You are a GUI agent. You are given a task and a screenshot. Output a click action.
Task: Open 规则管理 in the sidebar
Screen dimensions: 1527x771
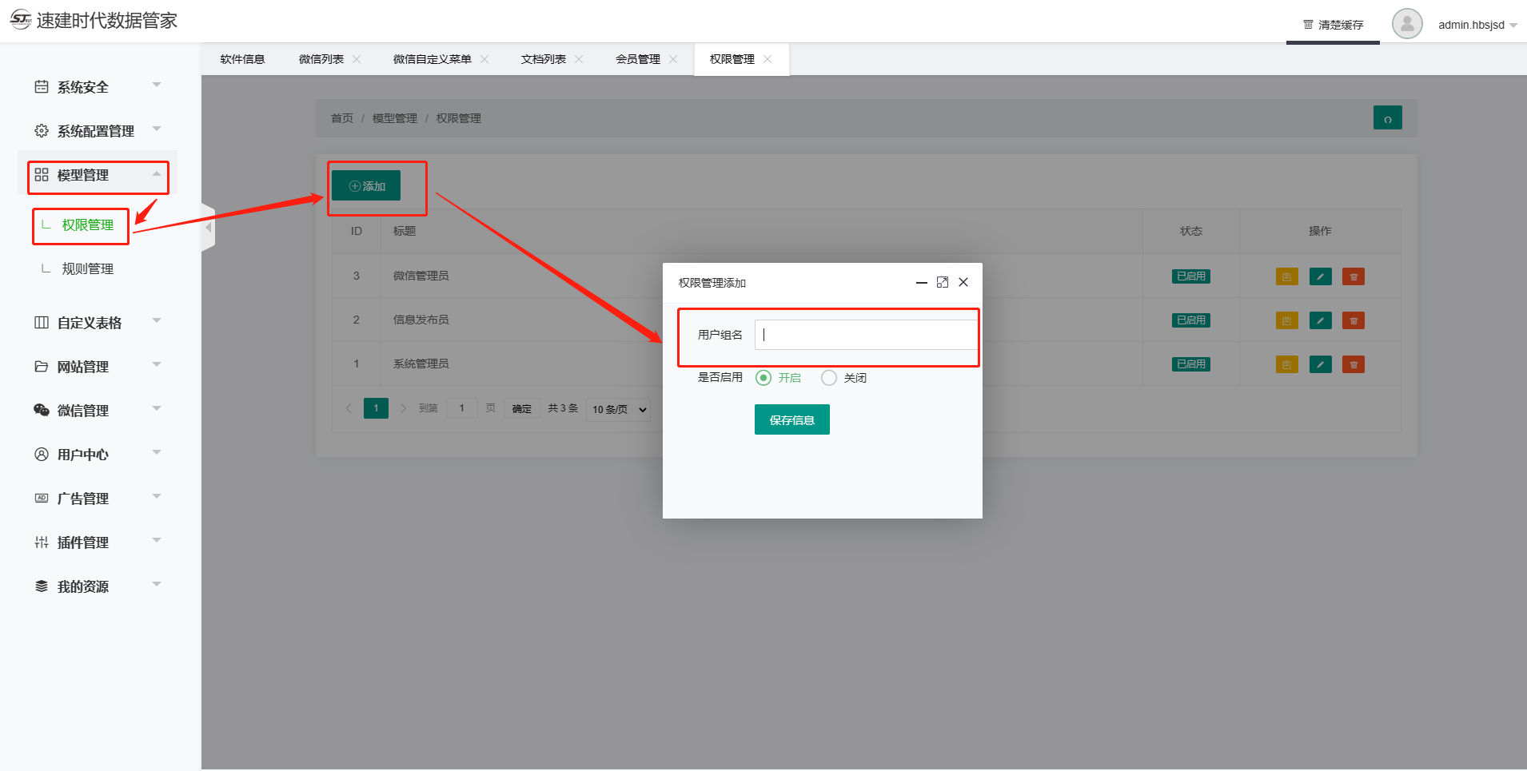click(88, 268)
